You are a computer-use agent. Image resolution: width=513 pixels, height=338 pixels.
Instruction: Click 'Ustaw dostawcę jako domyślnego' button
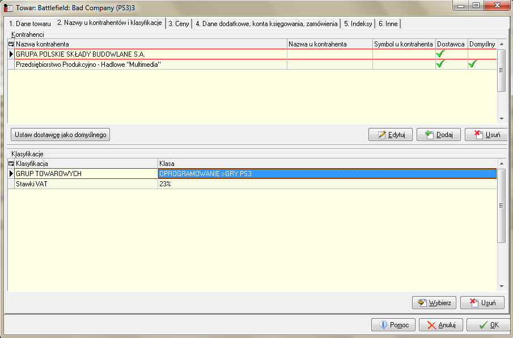(x=61, y=135)
